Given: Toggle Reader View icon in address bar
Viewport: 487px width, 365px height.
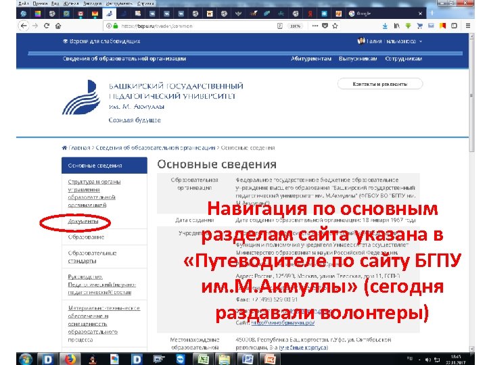Looking at the screenshot, I should (x=280, y=26).
